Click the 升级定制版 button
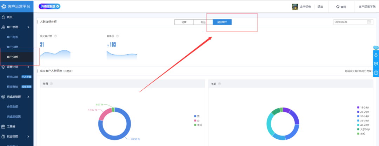Viewport: 379px width, 146px height. coord(47,6)
